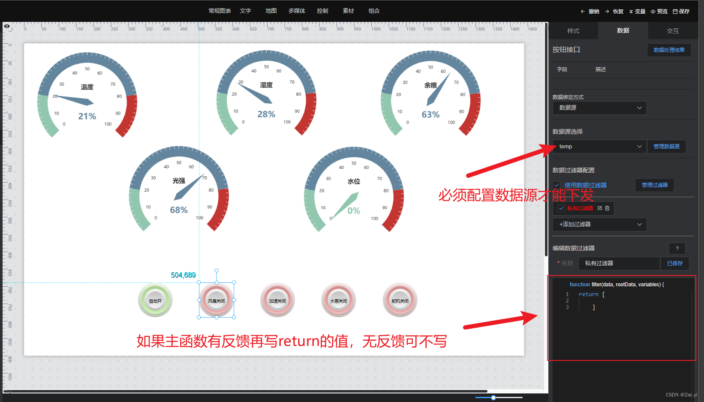The width and height of the screenshot is (704, 402).
Task: Click the 描述 column header
Action: click(x=601, y=69)
